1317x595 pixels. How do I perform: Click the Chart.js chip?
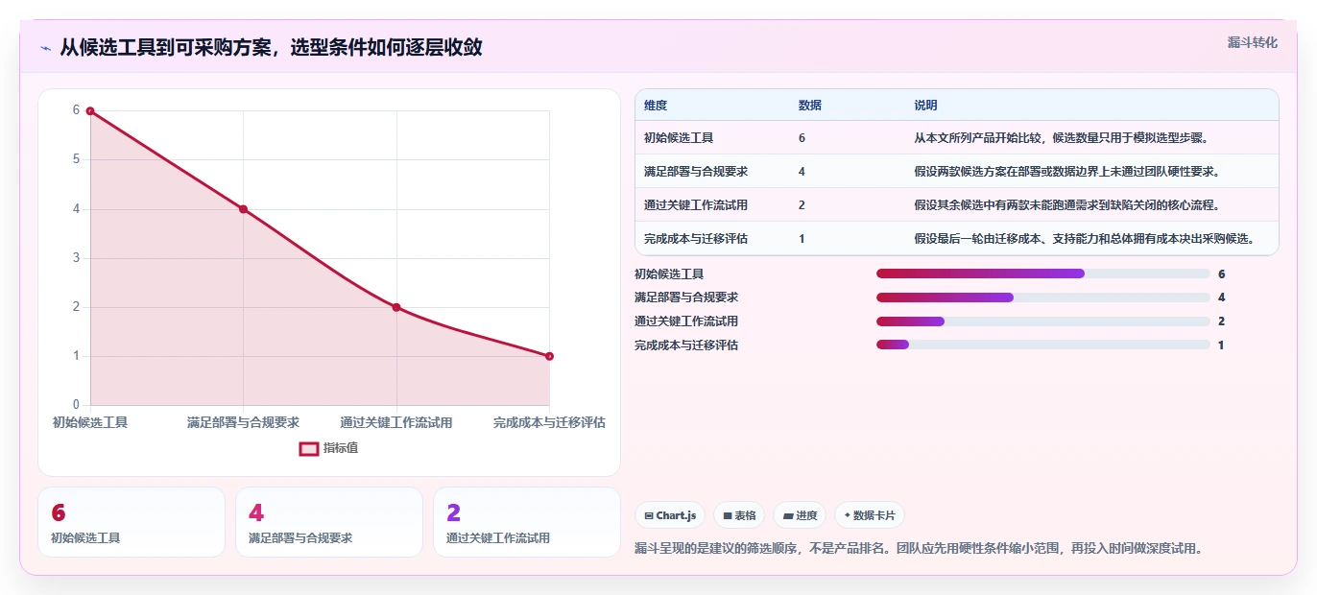click(x=670, y=515)
